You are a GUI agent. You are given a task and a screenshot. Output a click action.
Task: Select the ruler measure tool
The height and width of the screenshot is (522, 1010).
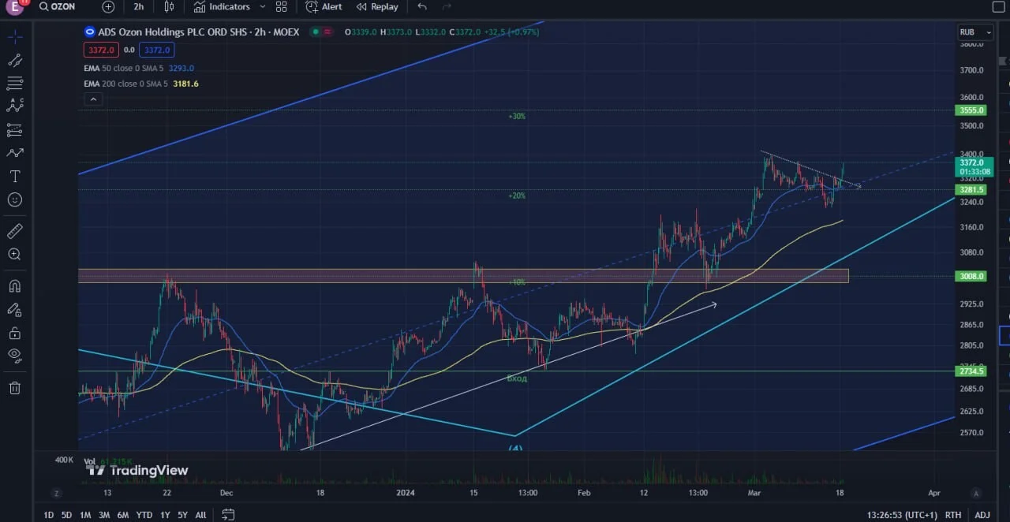(x=15, y=231)
